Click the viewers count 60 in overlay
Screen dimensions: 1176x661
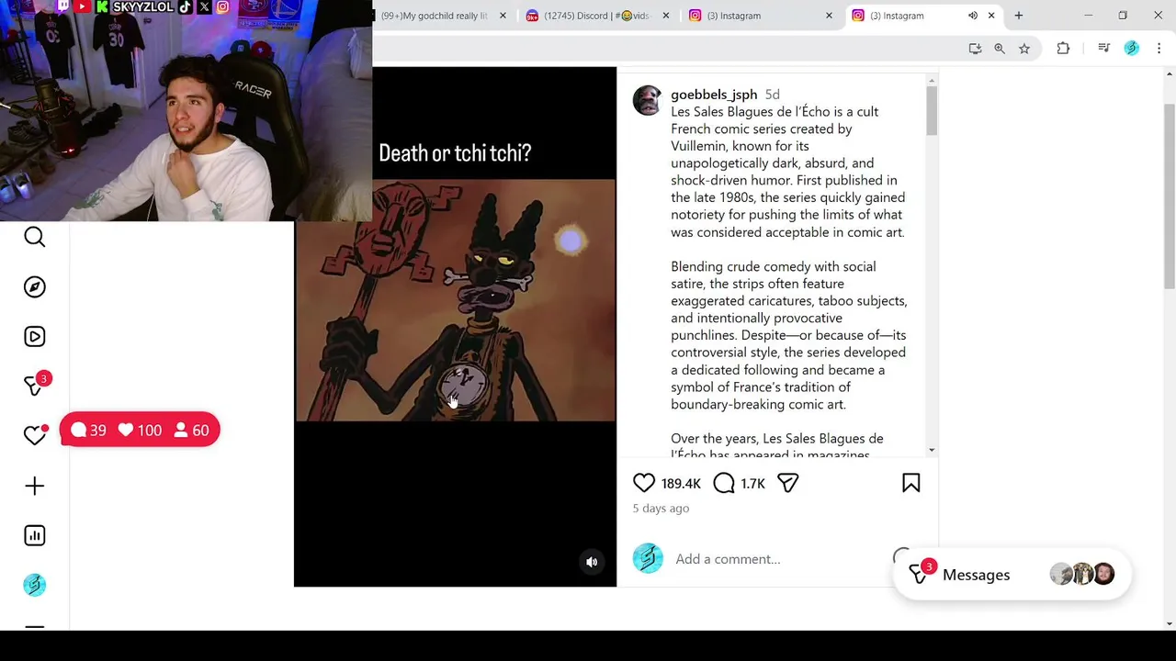point(192,431)
